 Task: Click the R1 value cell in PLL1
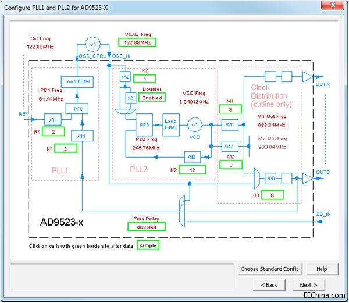click(54, 132)
